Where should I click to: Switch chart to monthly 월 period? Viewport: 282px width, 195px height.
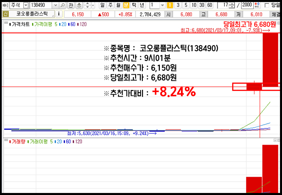click(118, 5)
